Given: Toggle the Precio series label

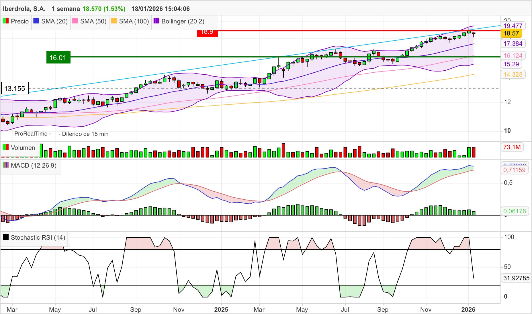Looking at the screenshot, I should click(20, 21).
